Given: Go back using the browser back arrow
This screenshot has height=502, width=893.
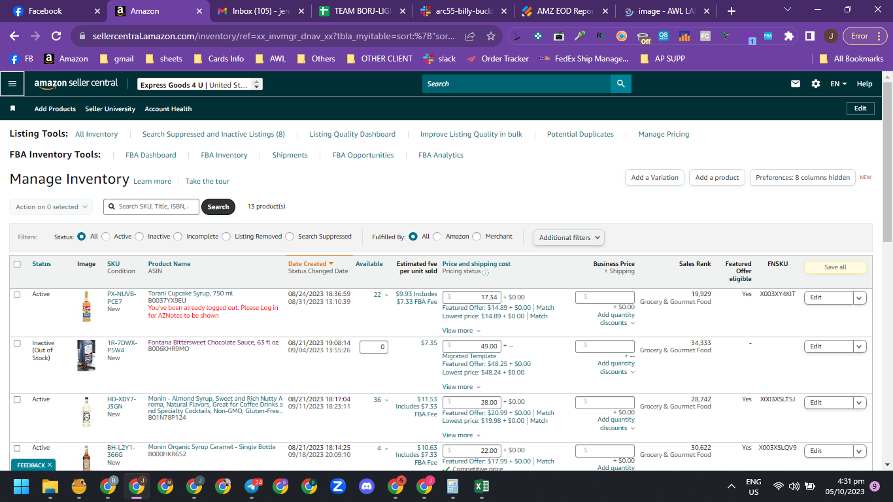Looking at the screenshot, I should [x=14, y=36].
